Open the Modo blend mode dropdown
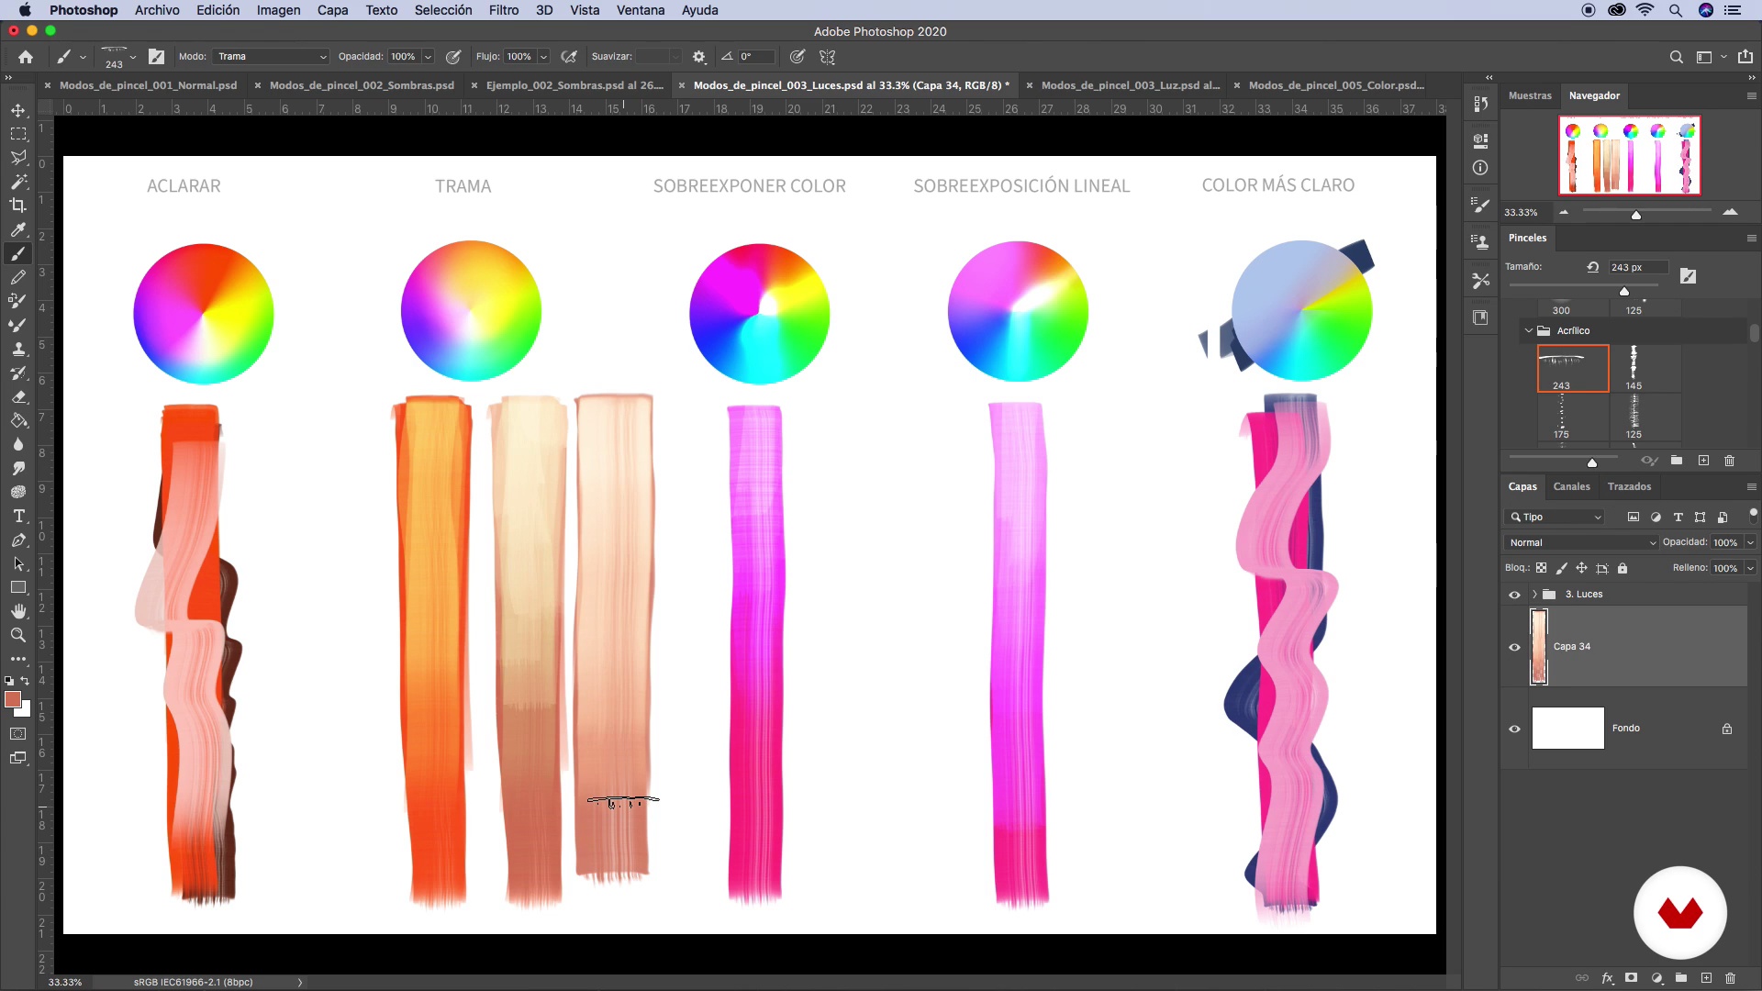Viewport: 1762px width, 991px height. pos(271,57)
